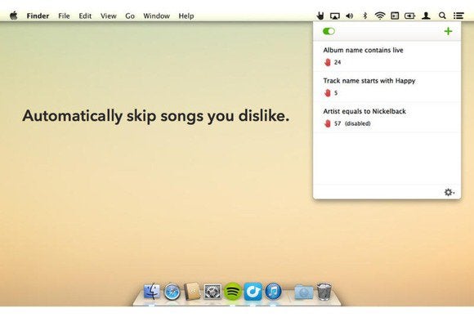Open Finder from the Dock

tap(151, 292)
